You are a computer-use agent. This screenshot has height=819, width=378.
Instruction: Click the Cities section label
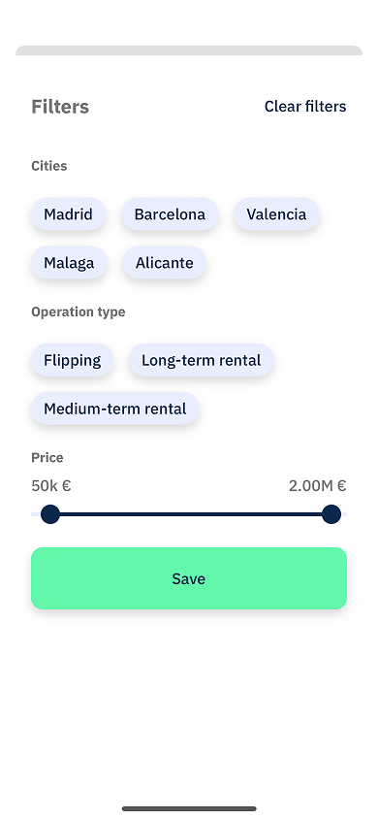click(49, 166)
